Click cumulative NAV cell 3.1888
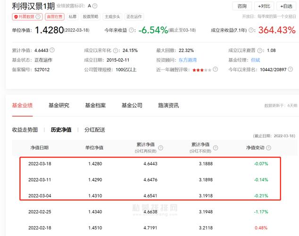This screenshot has width=299, height=236. pyautogui.click(x=206, y=164)
